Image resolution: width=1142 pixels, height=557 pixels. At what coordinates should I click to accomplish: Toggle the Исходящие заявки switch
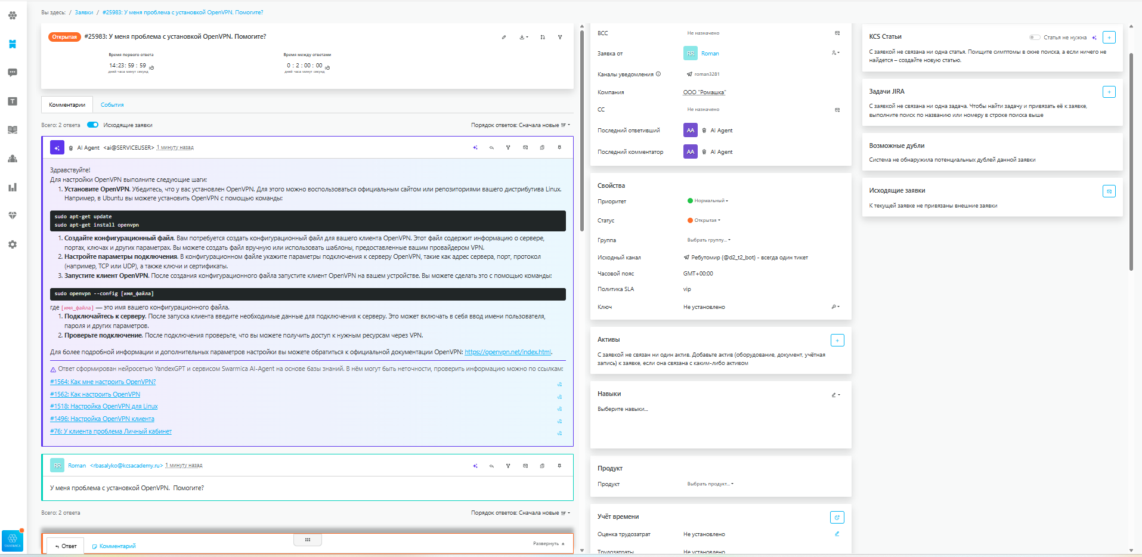click(92, 125)
